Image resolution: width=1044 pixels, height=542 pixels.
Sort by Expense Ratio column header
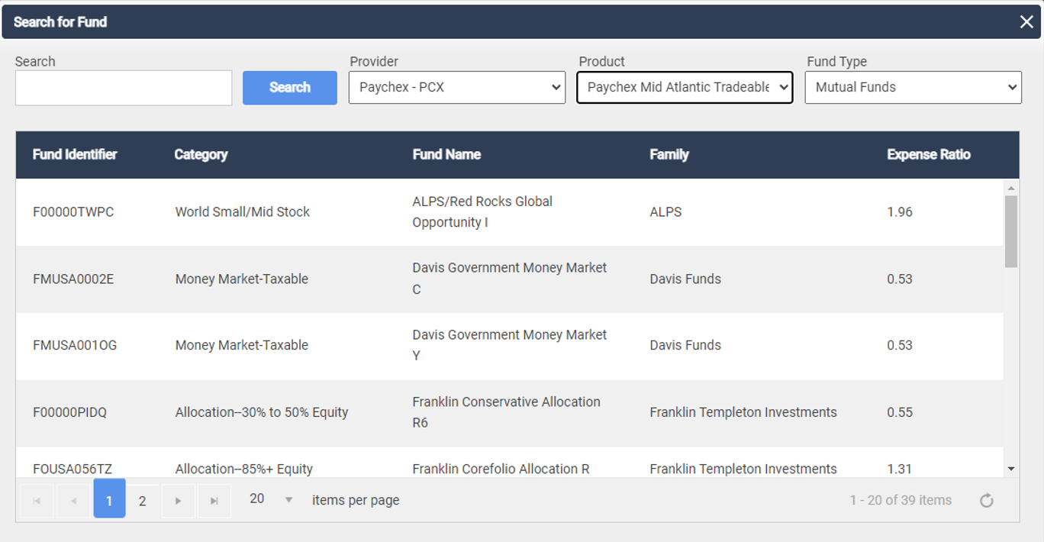point(929,154)
